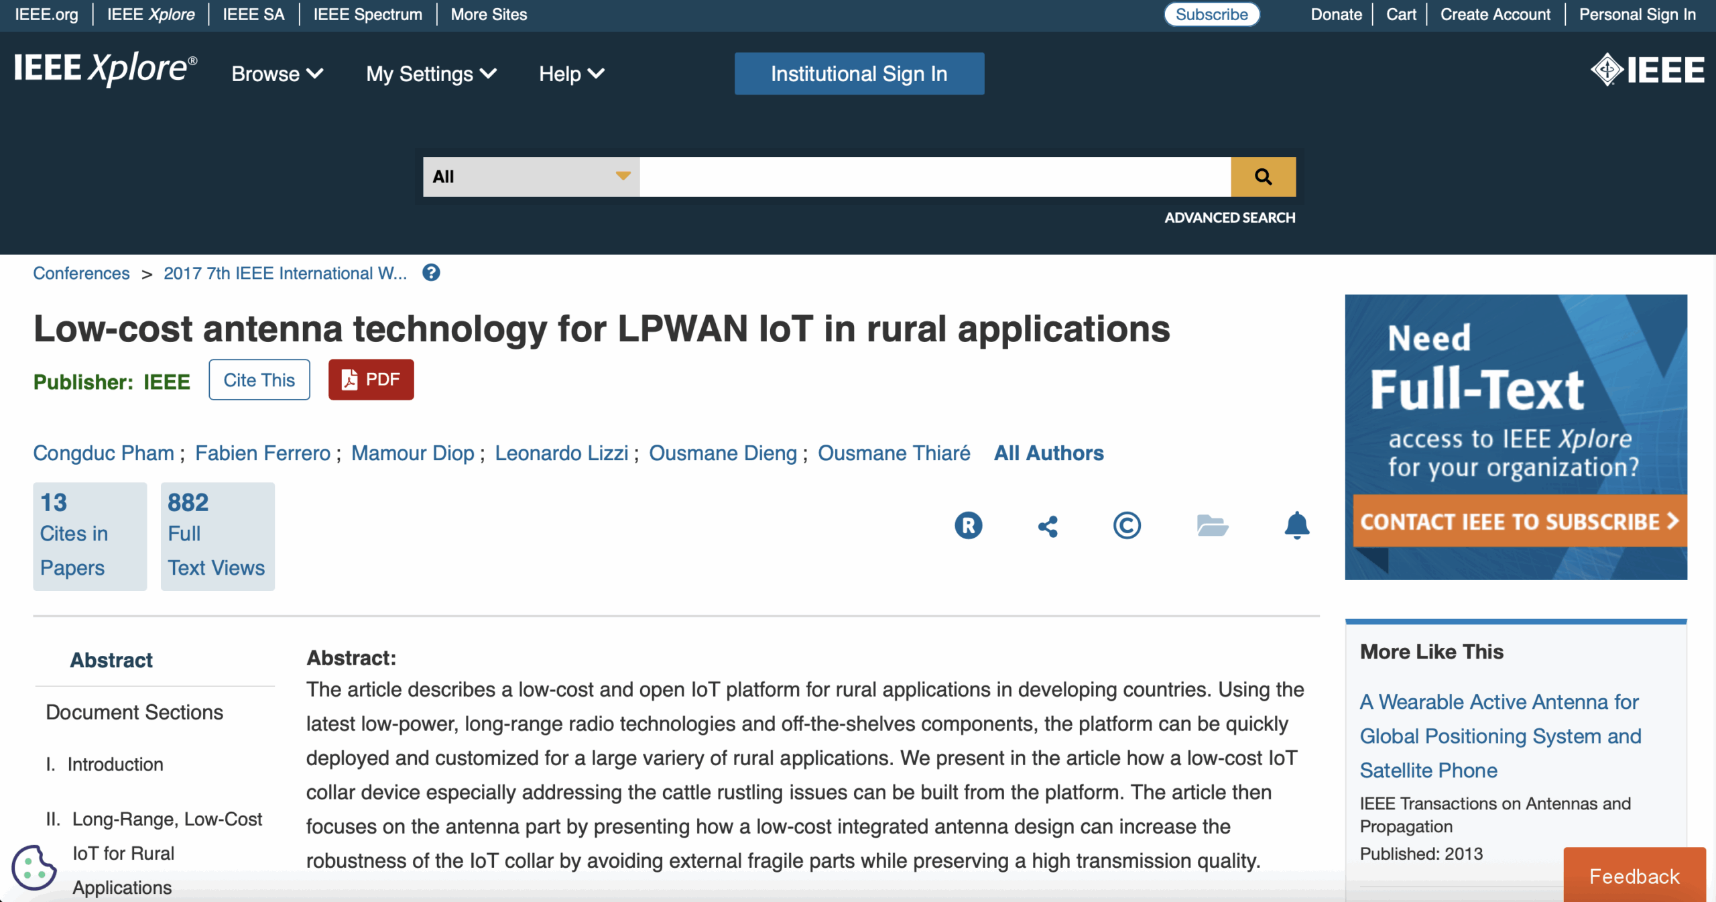
Task: Expand the Help menu
Action: 571,74
